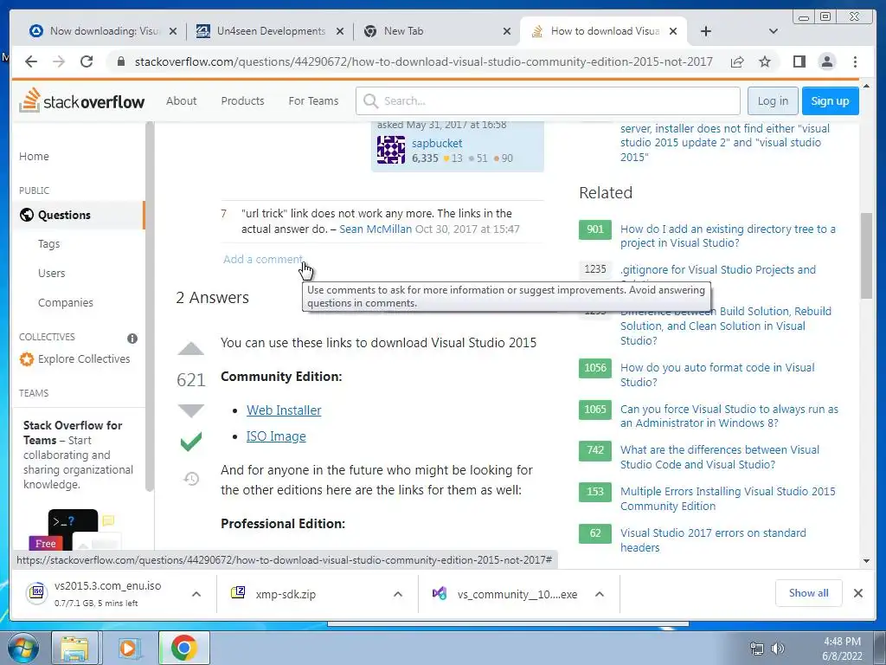Viewport: 886px width, 665px height.
Task: Open Users in the left sidebar
Action: point(51,273)
